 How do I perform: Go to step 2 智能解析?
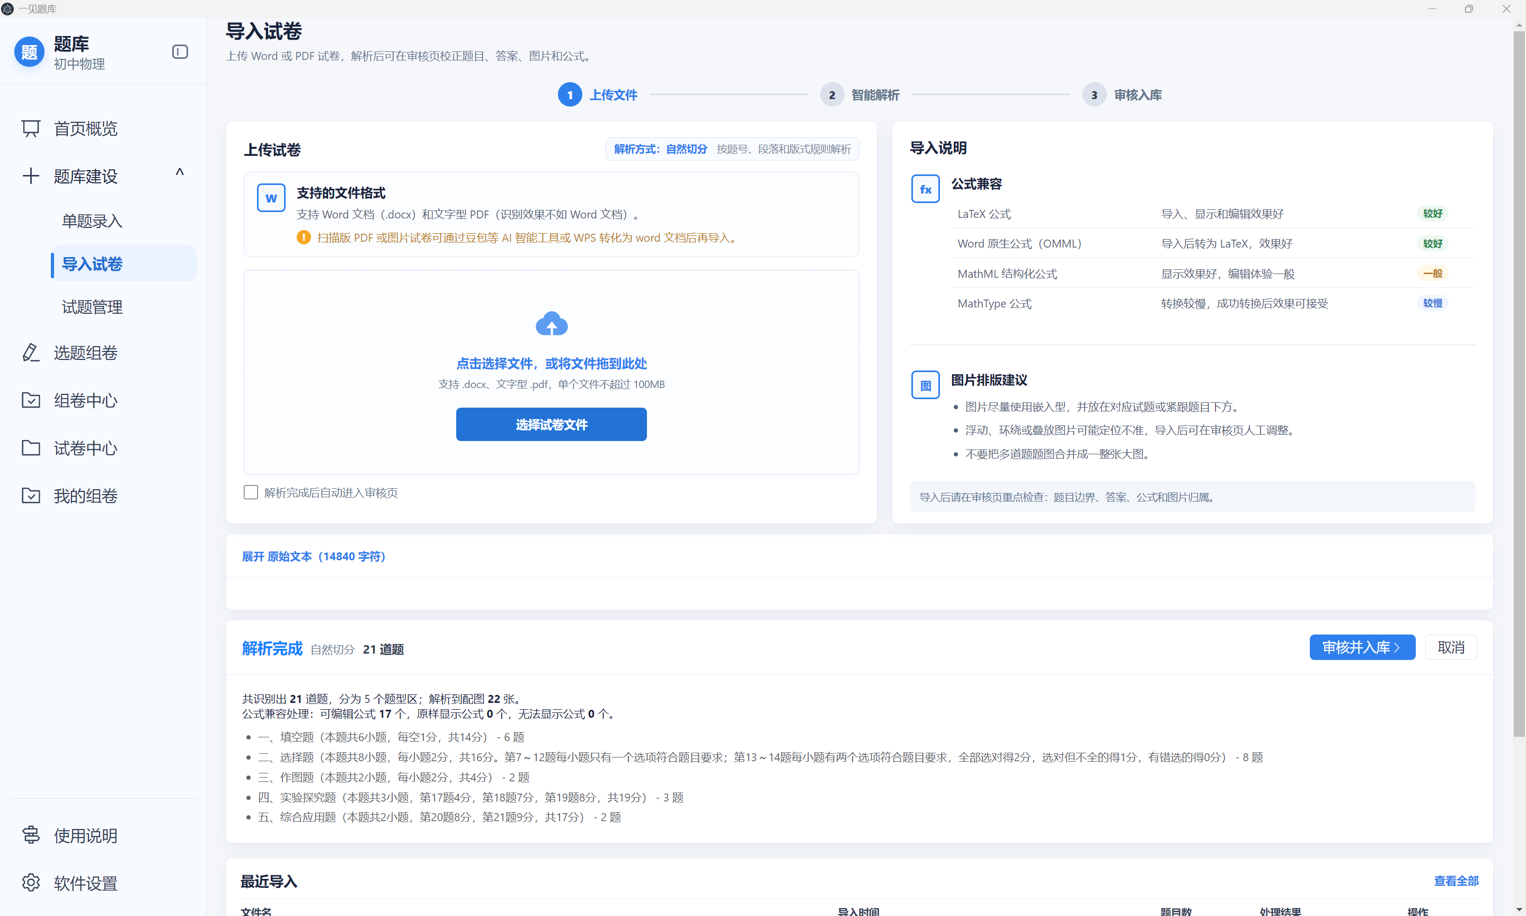tap(860, 95)
